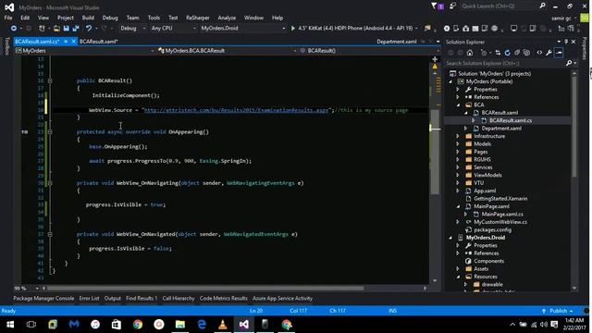This screenshot has height=333, width=592.
Task: Open the Debug configuration dropdown
Action: [132, 29]
